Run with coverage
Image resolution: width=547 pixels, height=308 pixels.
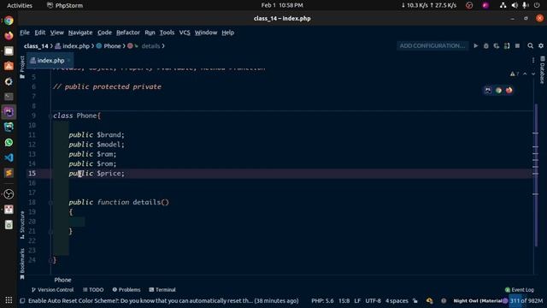pos(497,45)
